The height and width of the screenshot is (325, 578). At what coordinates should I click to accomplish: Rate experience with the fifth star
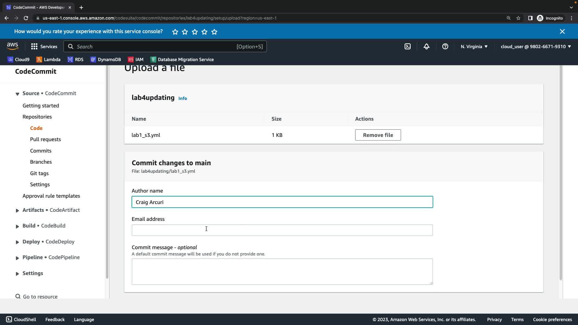214,32
